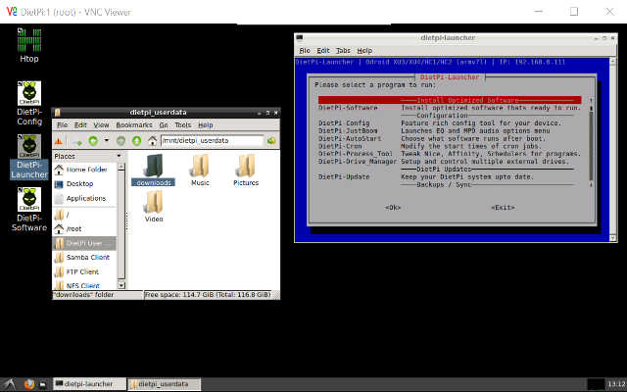The height and width of the screenshot is (392, 627).
Task: Click the orange warning icon in file manager toolbar
Action: click(x=59, y=141)
